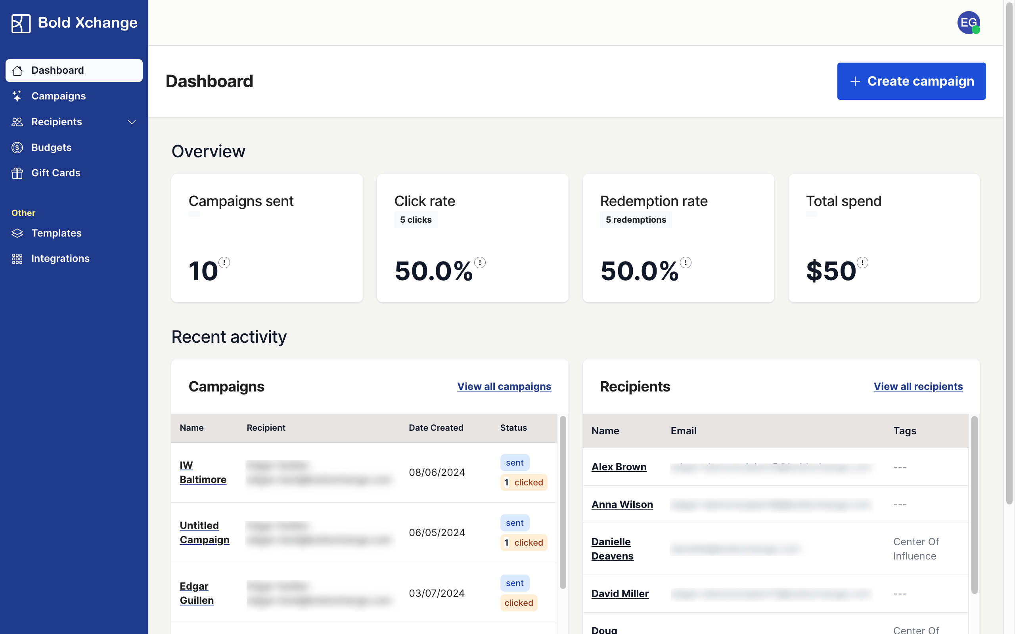This screenshot has width=1015, height=634.
Task: Open recipient Anna Wilson's profile
Action: click(x=622, y=504)
